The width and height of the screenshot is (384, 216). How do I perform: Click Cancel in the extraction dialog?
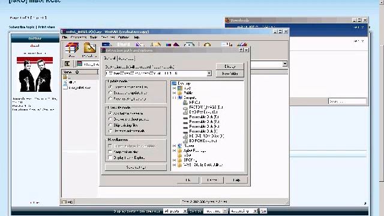pos(212,180)
